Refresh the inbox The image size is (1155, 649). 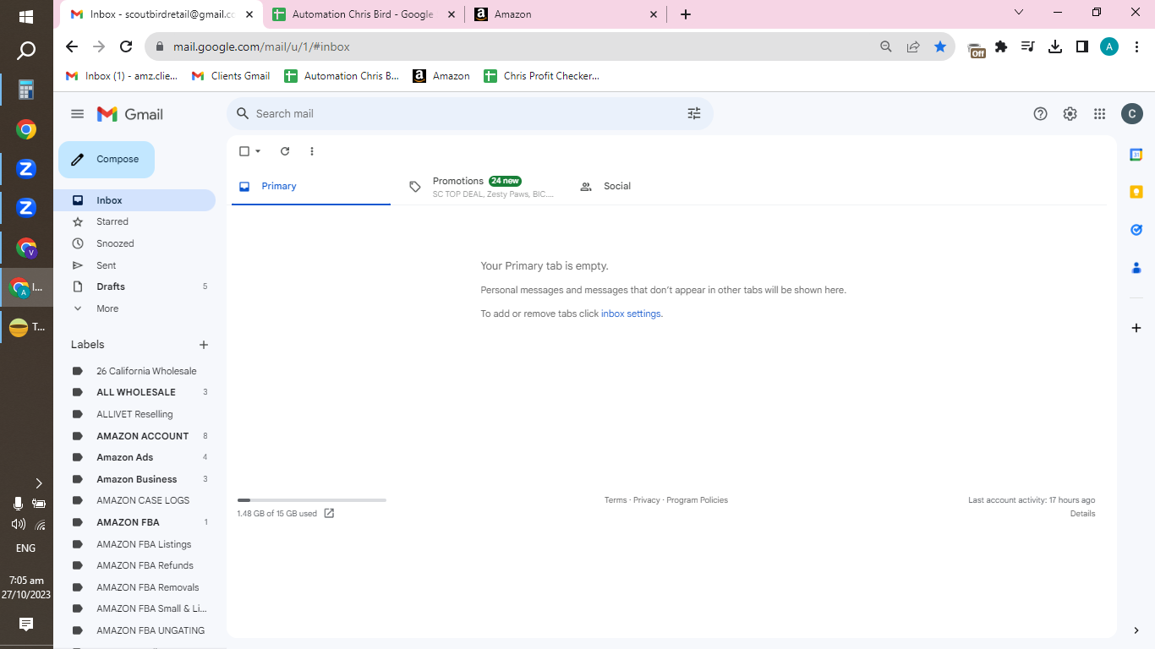[x=285, y=151]
